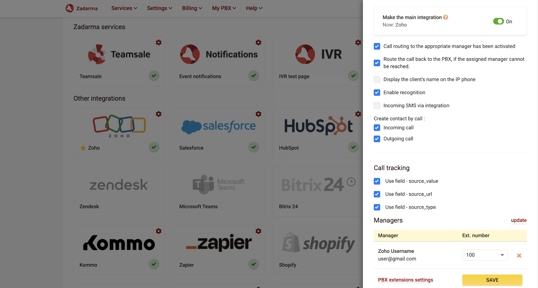Screen dimensions: 538x288
Task: Uncheck Outgoing call contact creation
Action: (377, 139)
